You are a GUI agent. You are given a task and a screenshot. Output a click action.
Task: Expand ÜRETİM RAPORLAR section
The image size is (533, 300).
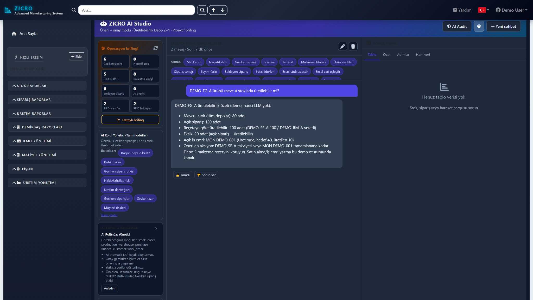47,114
